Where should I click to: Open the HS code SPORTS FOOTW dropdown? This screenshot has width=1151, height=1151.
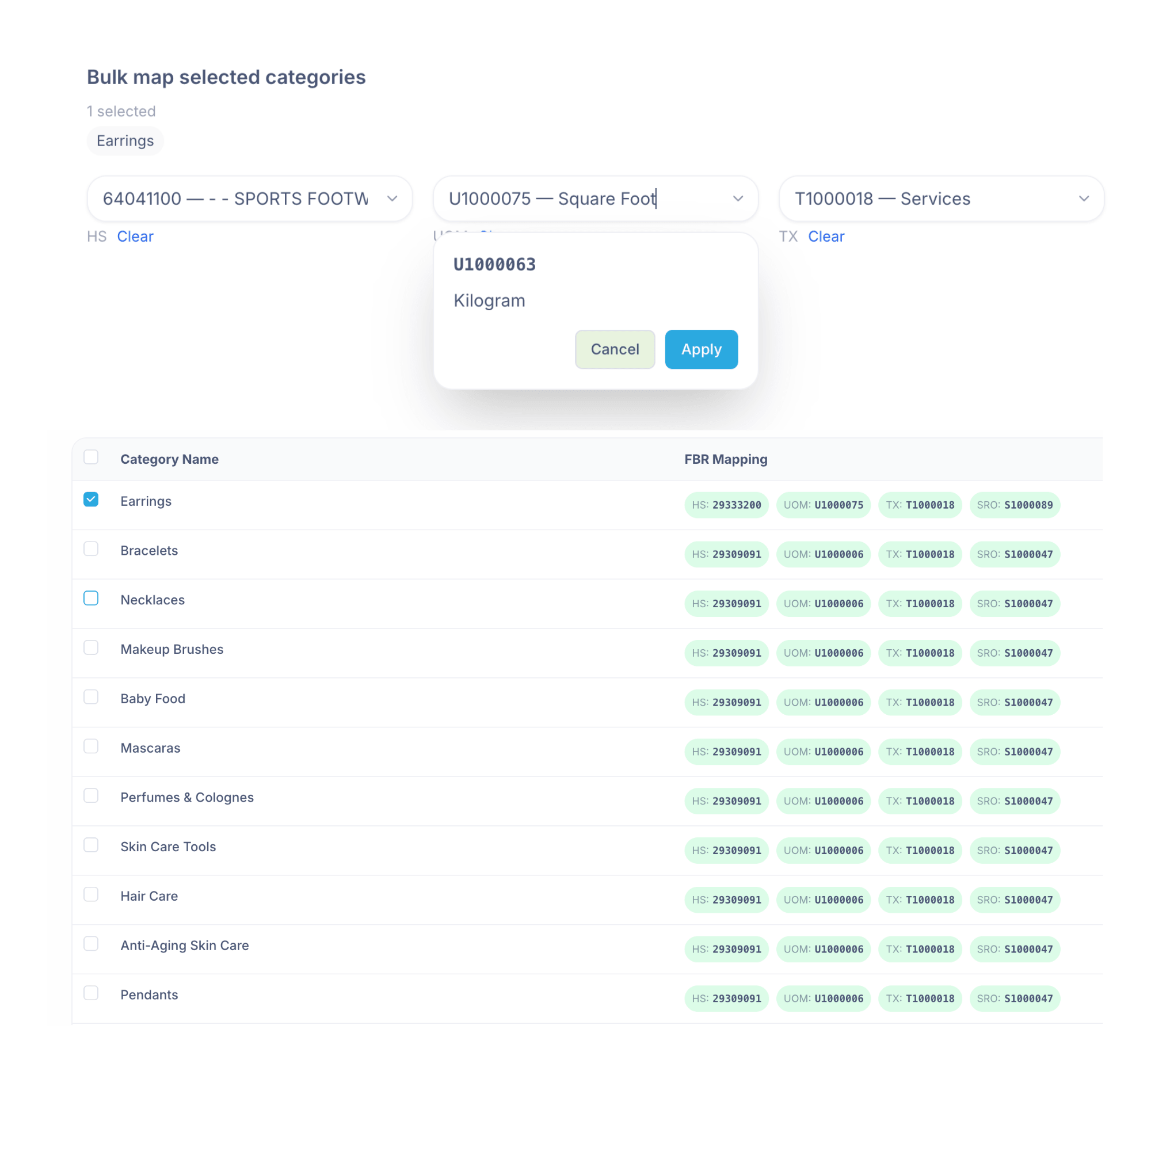point(392,199)
